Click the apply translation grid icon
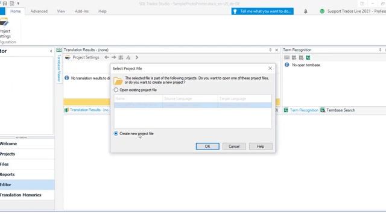Image resolution: width=386 pixels, height=217 pixels. click(x=121, y=57)
